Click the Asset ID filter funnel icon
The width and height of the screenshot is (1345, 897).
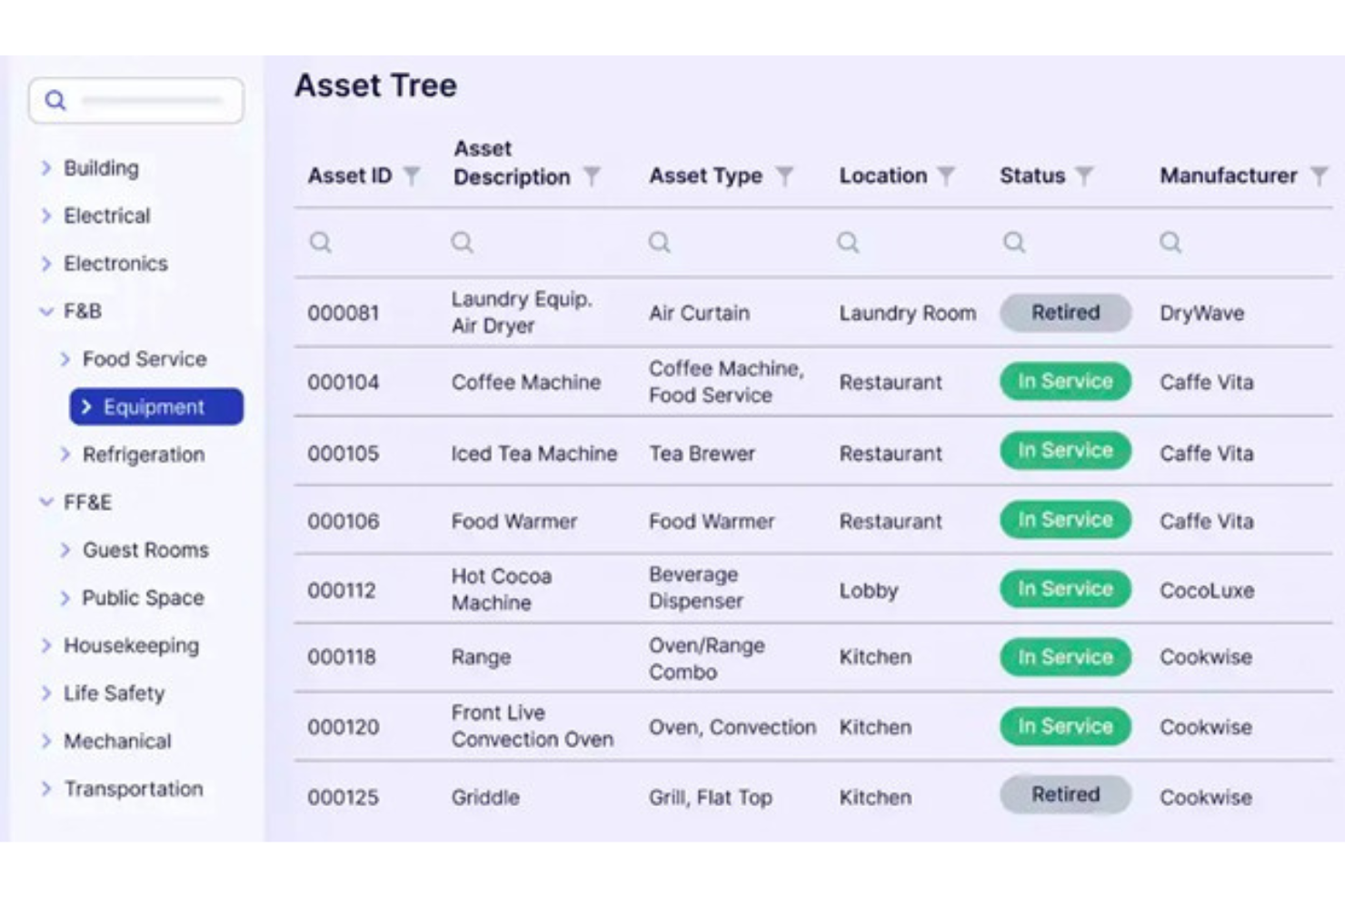(x=413, y=176)
